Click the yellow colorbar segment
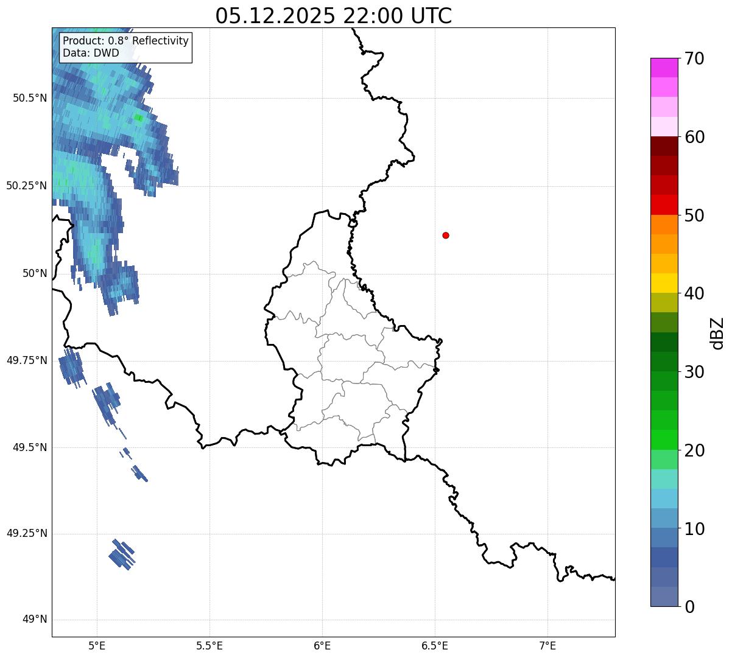Viewport: 732px width, 658px height. click(664, 284)
